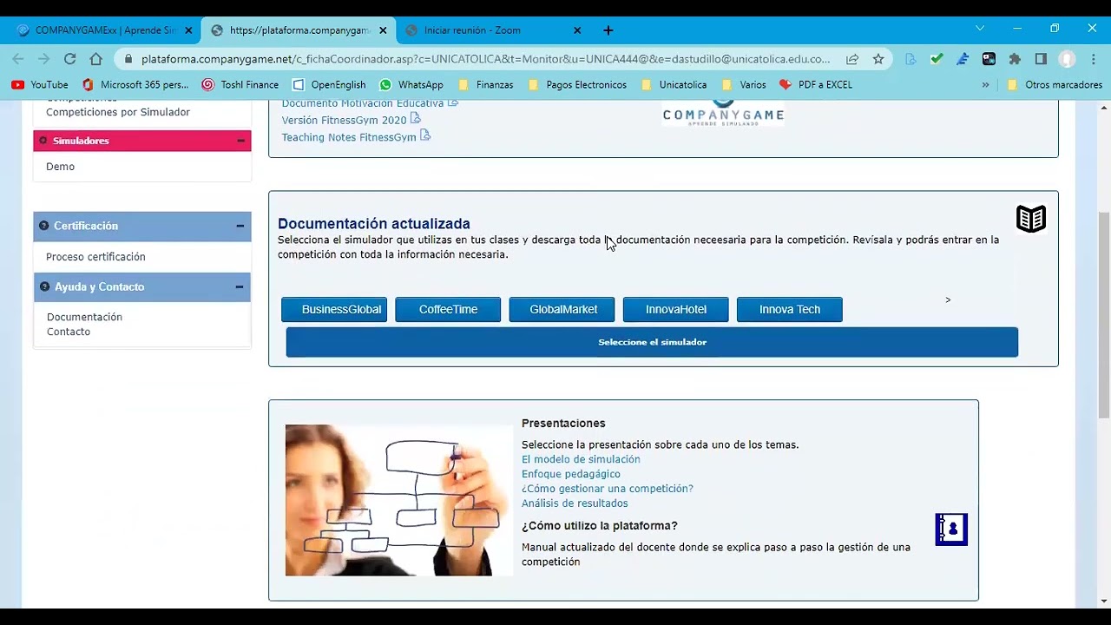
Task: Select the GlobalMarket simulator button
Action: [562, 310]
